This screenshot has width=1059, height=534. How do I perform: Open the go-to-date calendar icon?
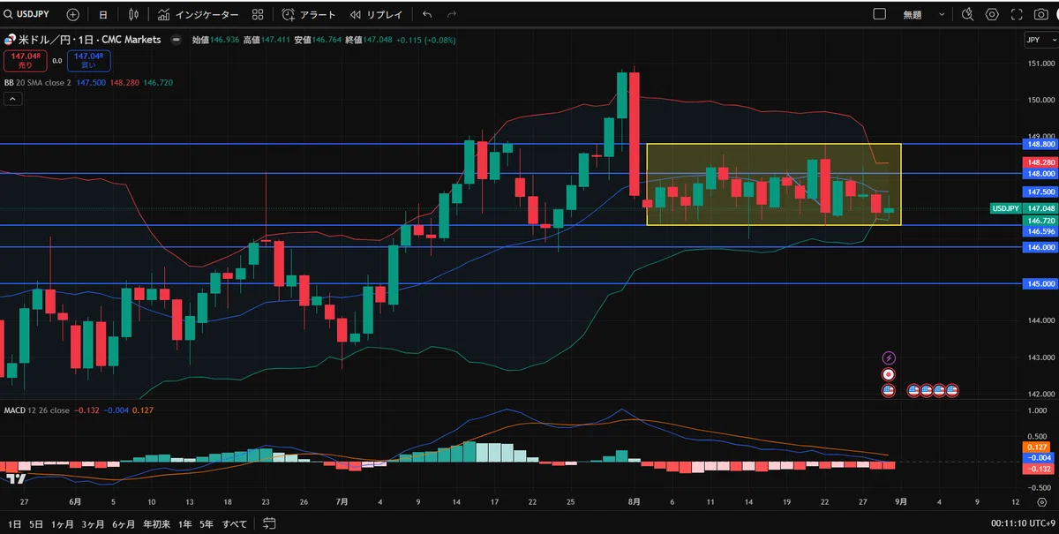(x=270, y=523)
